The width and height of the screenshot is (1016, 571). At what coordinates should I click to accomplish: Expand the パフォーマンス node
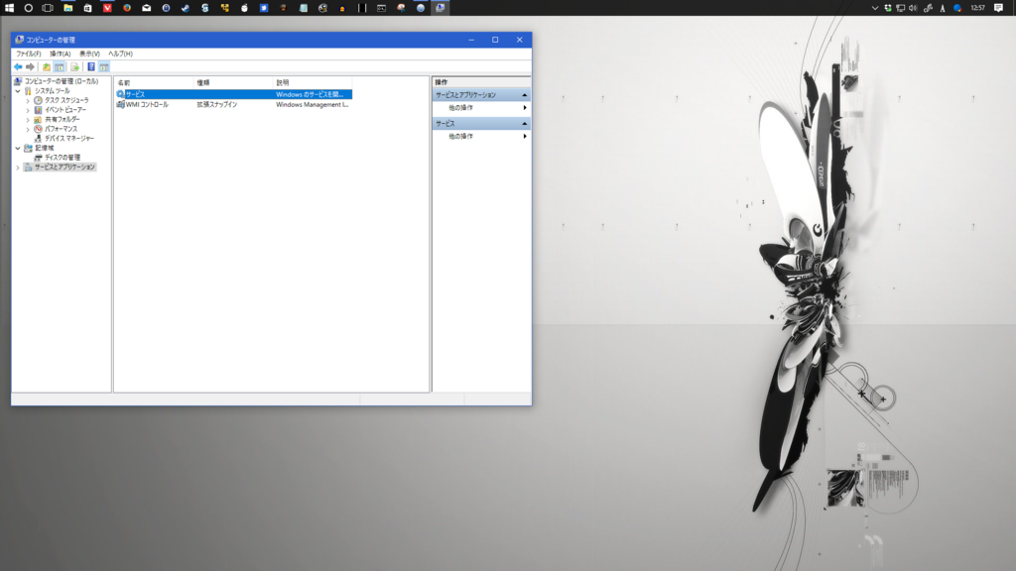pos(28,129)
